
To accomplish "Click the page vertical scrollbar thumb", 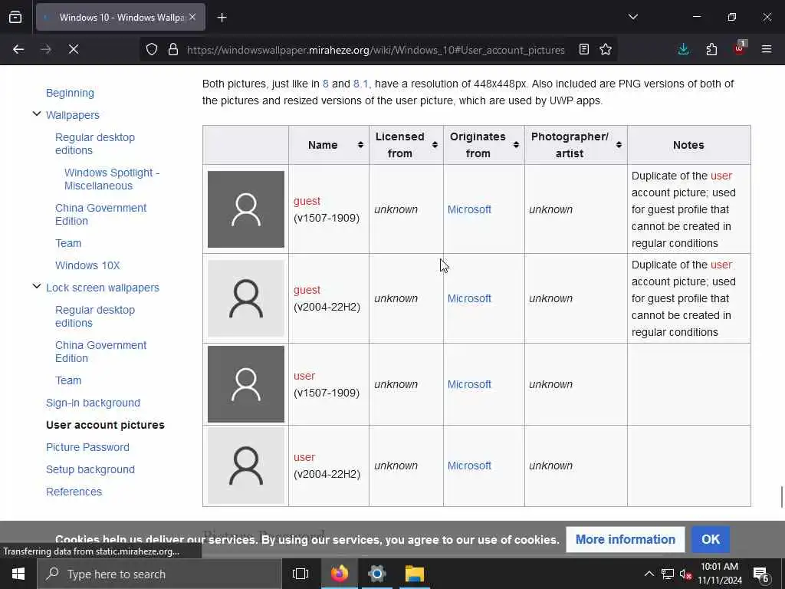I will [x=781, y=497].
